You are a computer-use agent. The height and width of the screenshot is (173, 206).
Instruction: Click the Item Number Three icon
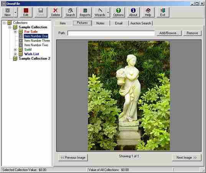(x=21, y=40)
